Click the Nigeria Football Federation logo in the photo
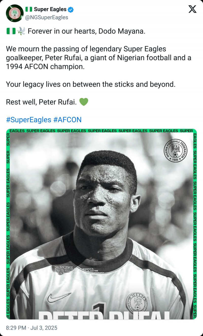 (x=175, y=150)
